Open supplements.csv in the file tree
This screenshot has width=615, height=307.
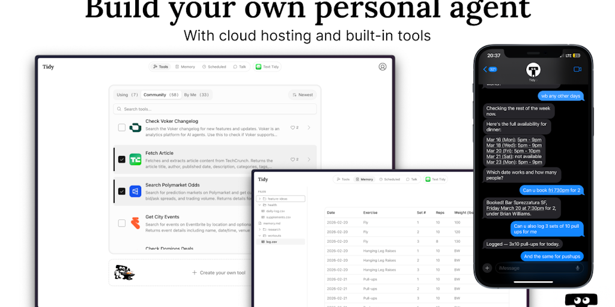tap(279, 217)
